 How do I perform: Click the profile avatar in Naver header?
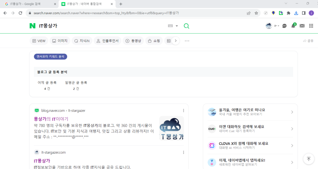(269, 26)
